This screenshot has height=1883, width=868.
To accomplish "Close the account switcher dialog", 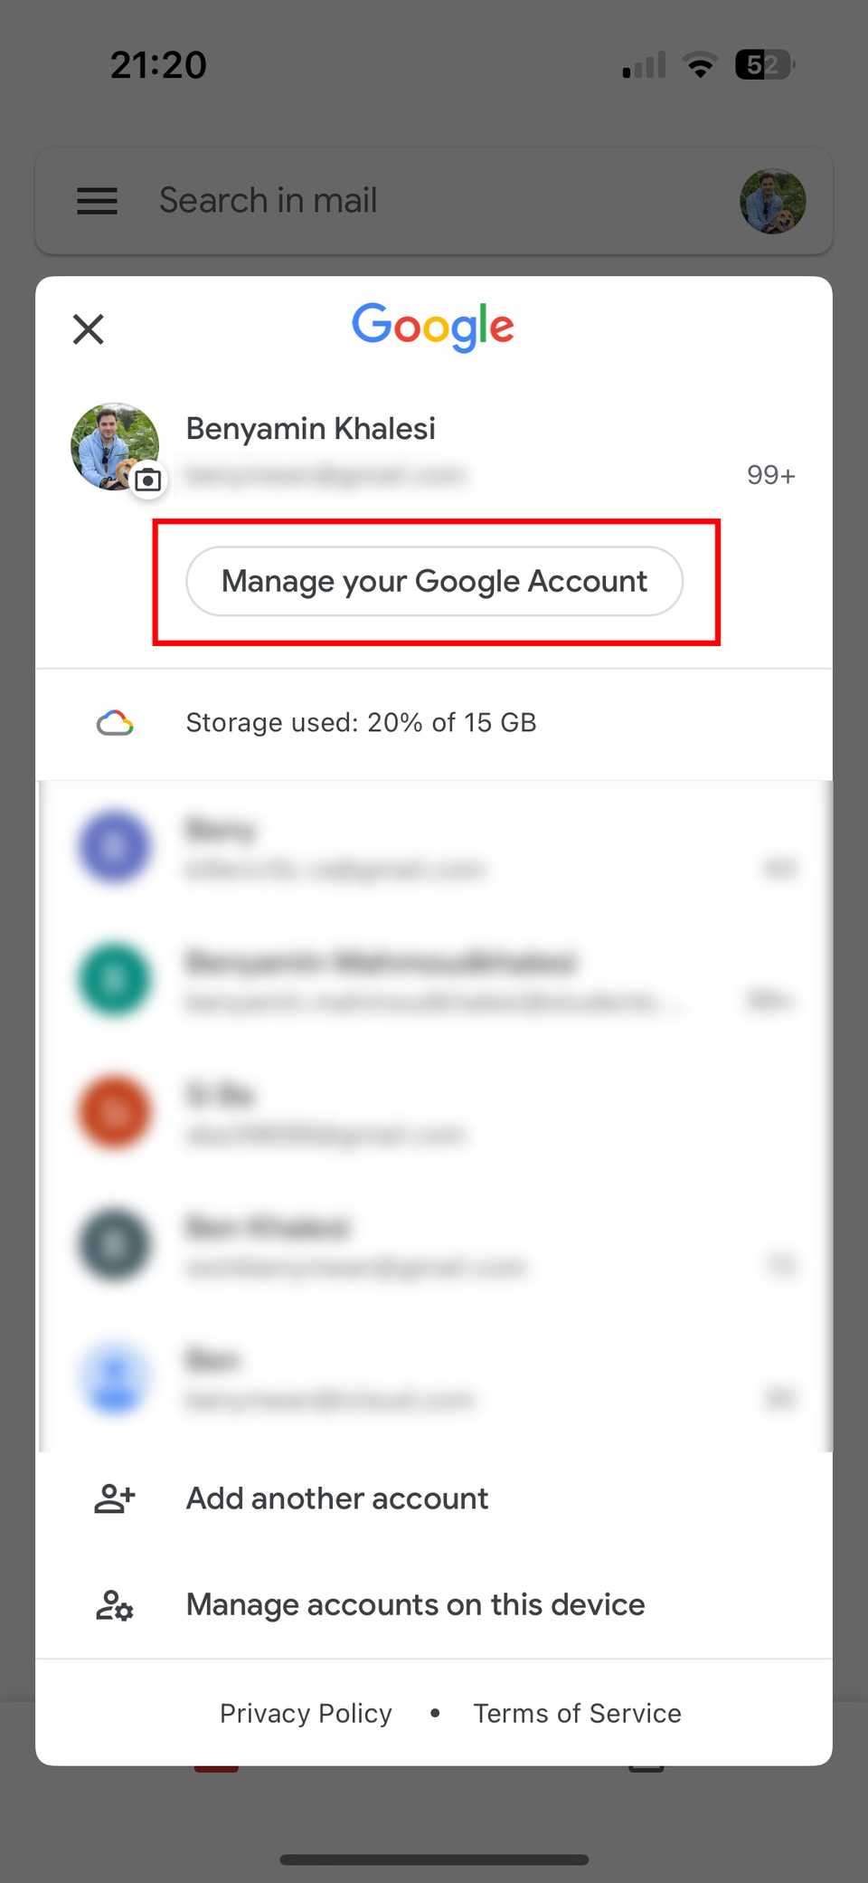I will 88,329.
